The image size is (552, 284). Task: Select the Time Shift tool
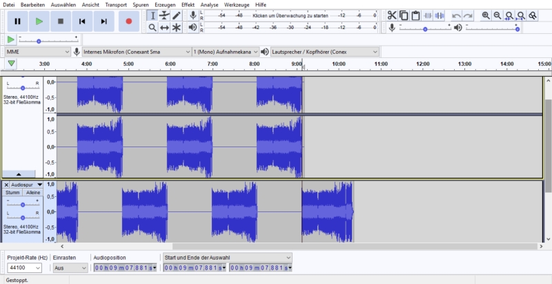click(164, 28)
